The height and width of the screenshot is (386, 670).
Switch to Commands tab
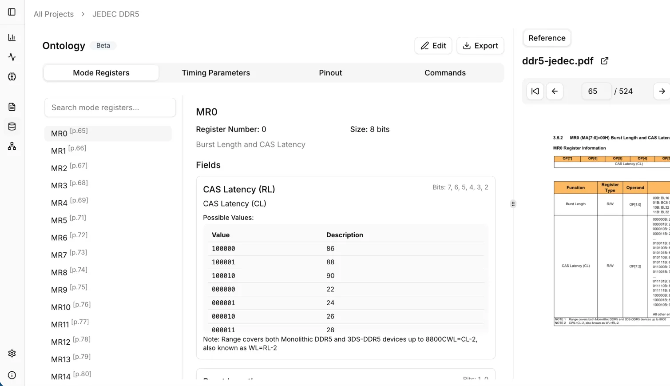445,73
